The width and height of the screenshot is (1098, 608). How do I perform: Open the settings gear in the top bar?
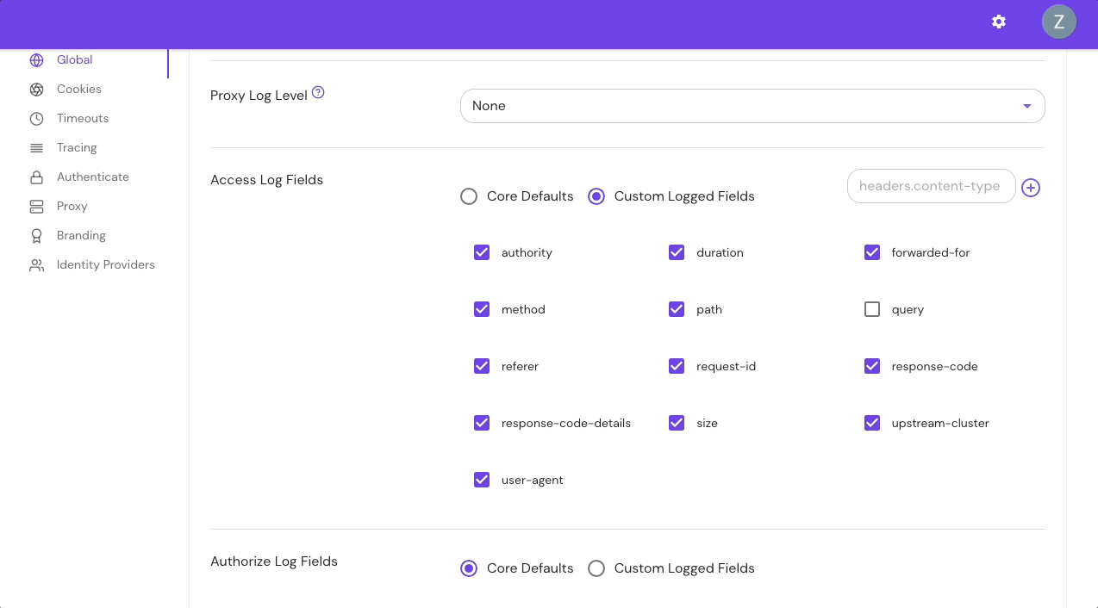998,22
